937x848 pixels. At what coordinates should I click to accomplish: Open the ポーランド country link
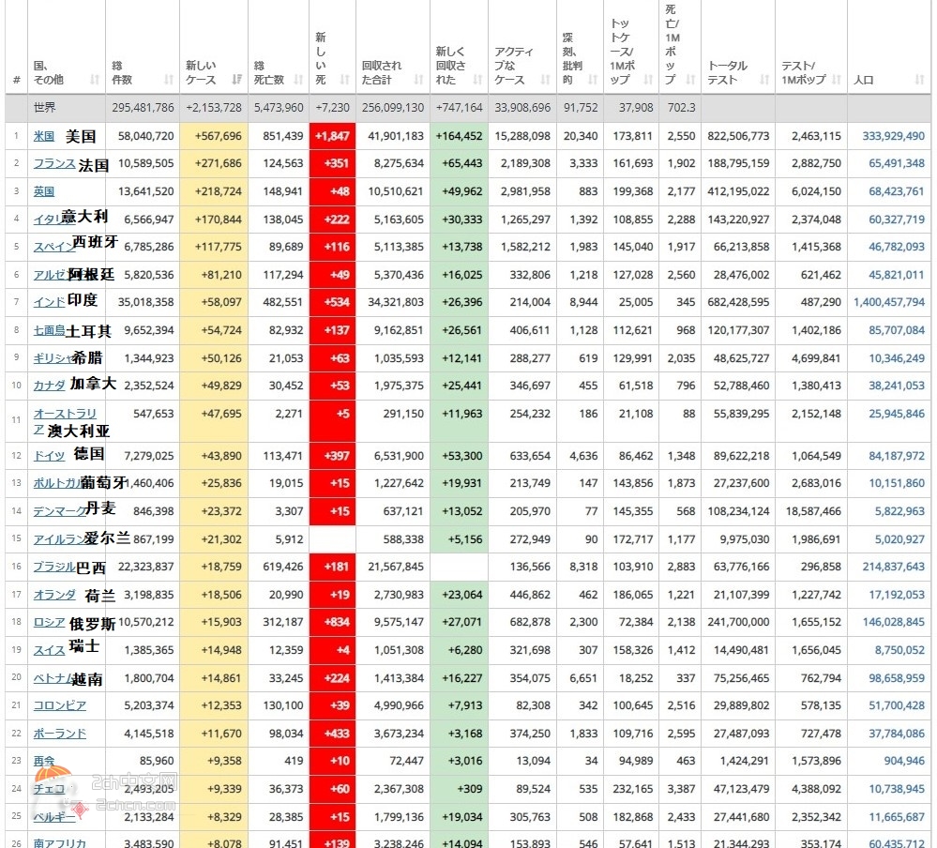point(60,734)
